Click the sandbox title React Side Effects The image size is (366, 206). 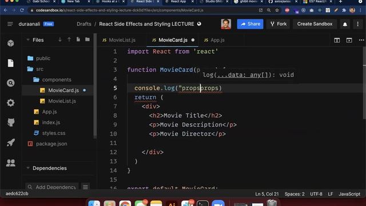click(x=146, y=24)
